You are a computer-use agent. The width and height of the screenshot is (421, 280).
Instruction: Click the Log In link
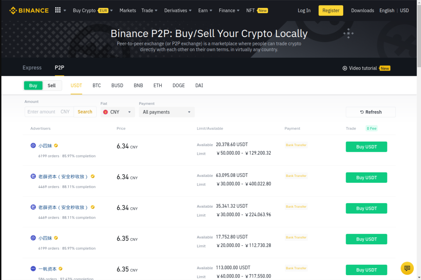pyautogui.click(x=304, y=10)
